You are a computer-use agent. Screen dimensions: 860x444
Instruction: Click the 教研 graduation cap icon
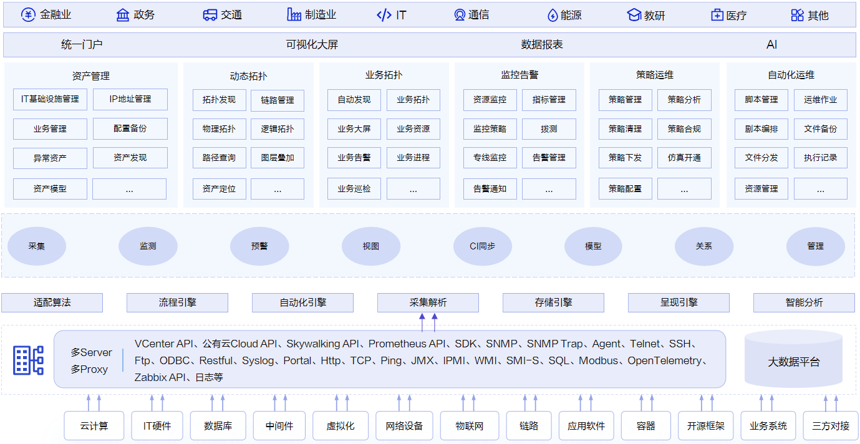[x=634, y=15]
